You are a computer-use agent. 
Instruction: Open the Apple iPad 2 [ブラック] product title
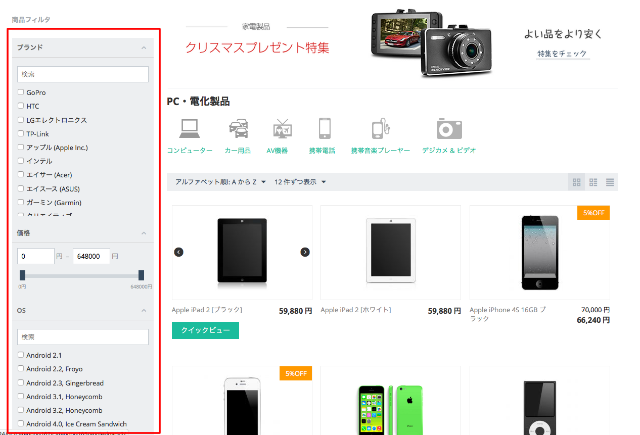207,310
